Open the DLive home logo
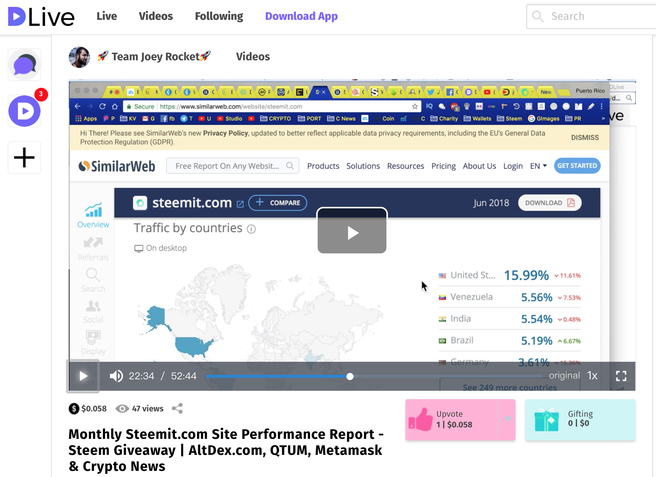This screenshot has height=477, width=656. [41, 16]
